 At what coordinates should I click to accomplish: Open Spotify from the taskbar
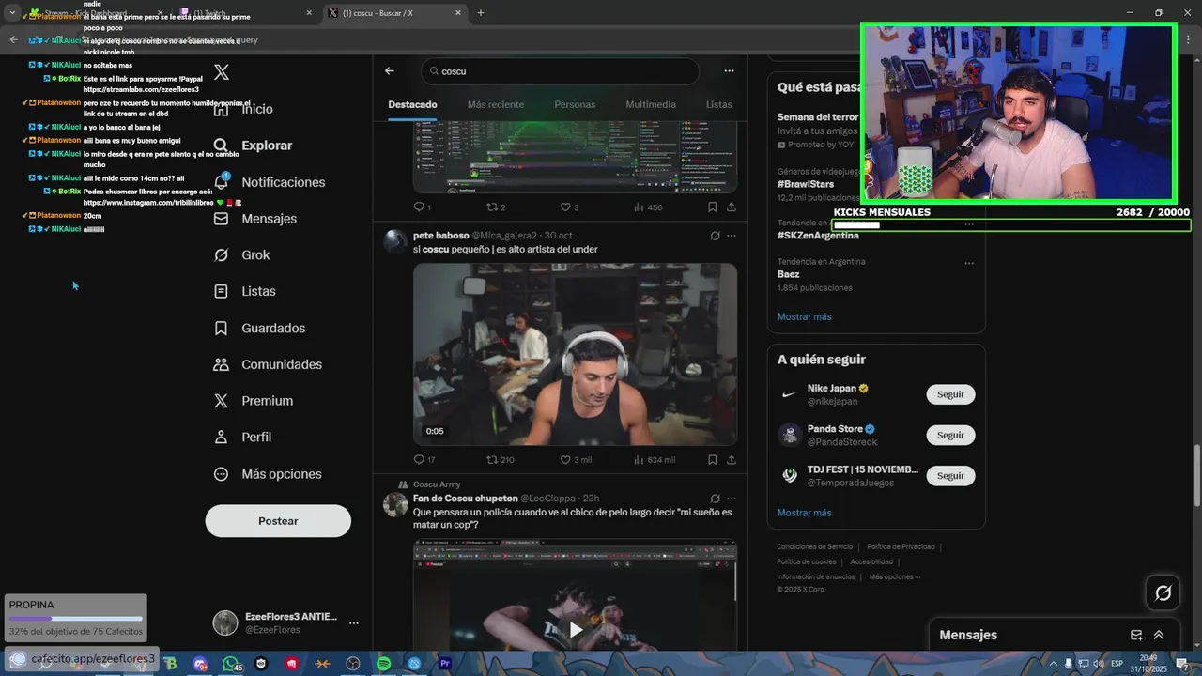384,664
